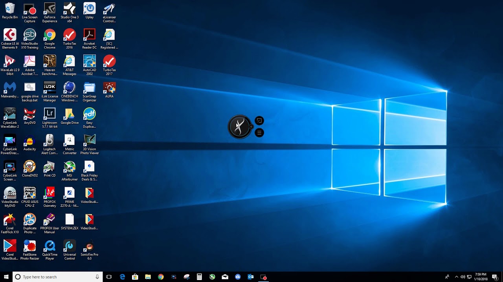The width and height of the screenshot is (503, 282).
Task: Open the volume control in system tray
Action: [463, 277]
